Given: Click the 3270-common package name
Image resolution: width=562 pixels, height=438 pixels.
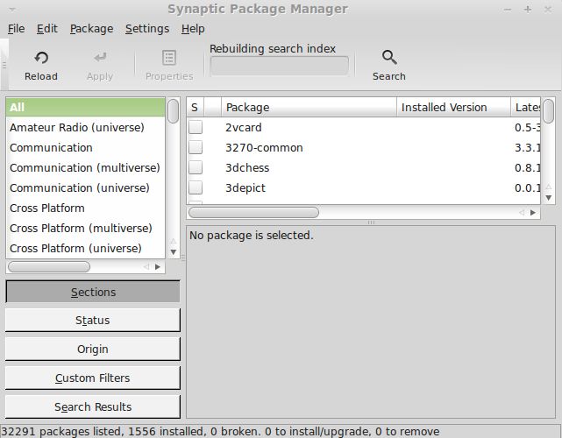Looking at the screenshot, I should click(264, 147).
